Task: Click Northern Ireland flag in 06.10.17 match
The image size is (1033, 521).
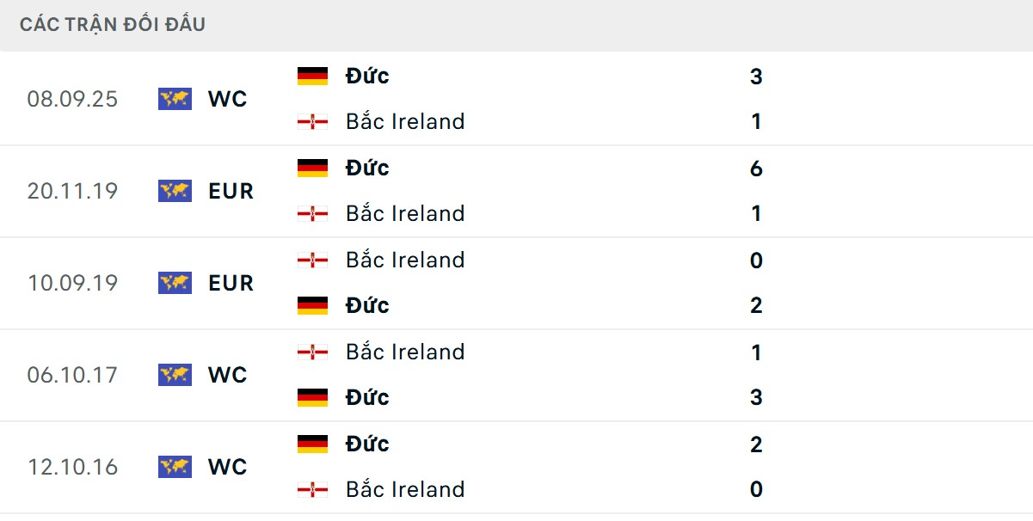Action: 312,352
